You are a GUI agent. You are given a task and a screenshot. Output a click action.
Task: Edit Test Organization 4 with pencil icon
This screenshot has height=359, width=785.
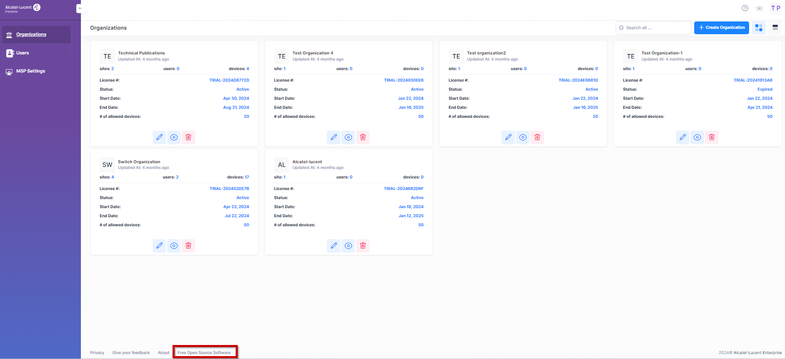(333, 137)
